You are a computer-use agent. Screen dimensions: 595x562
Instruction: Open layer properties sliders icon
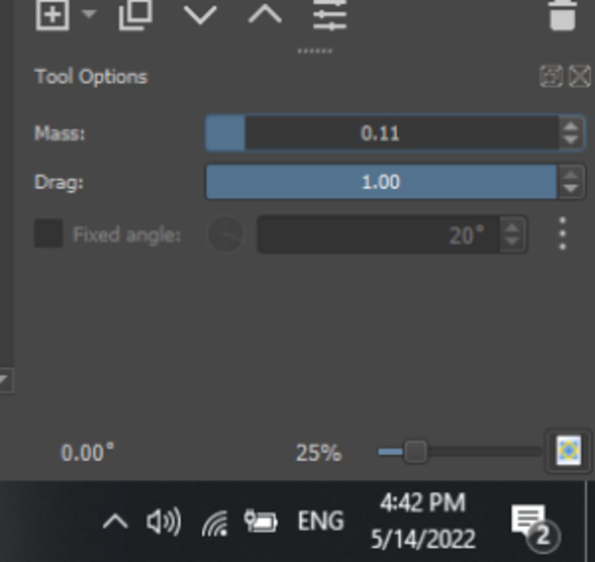coord(329,14)
